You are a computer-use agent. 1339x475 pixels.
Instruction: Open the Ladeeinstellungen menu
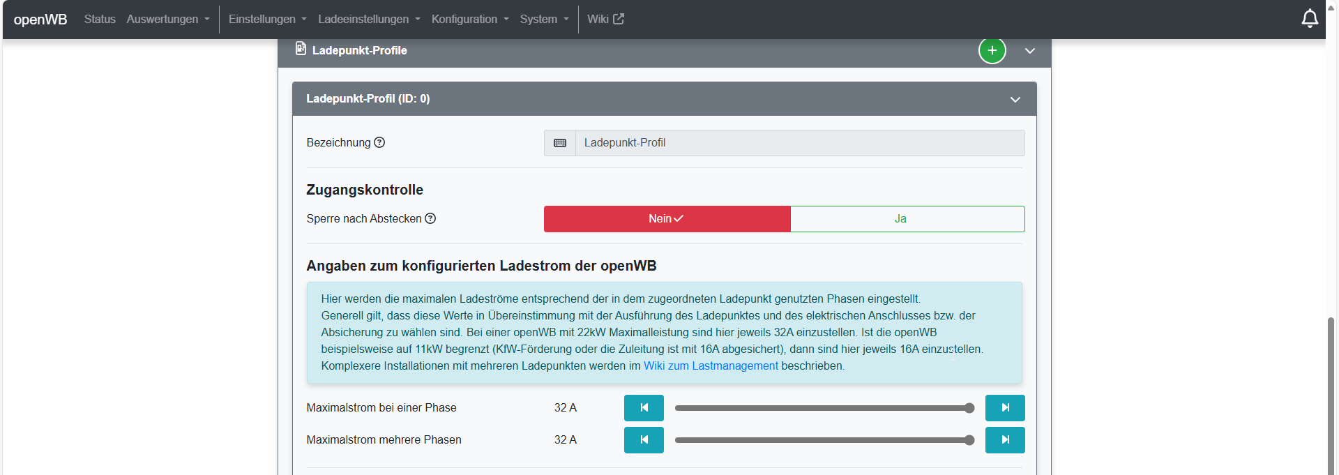click(369, 19)
